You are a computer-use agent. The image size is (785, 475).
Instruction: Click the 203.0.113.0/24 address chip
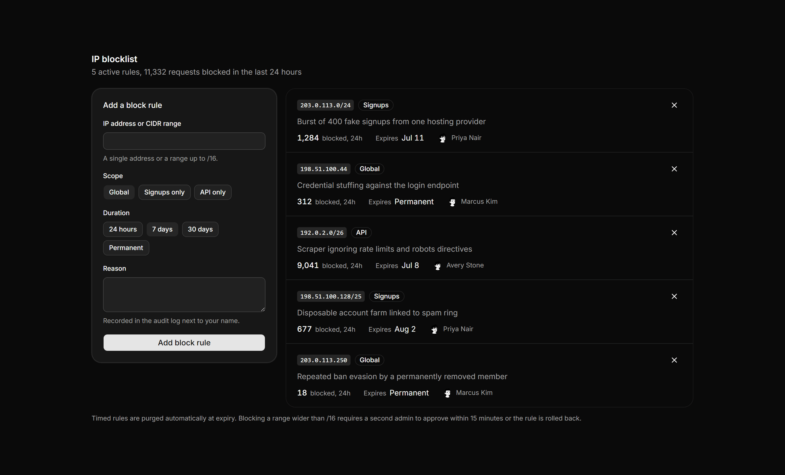pyautogui.click(x=325, y=105)
